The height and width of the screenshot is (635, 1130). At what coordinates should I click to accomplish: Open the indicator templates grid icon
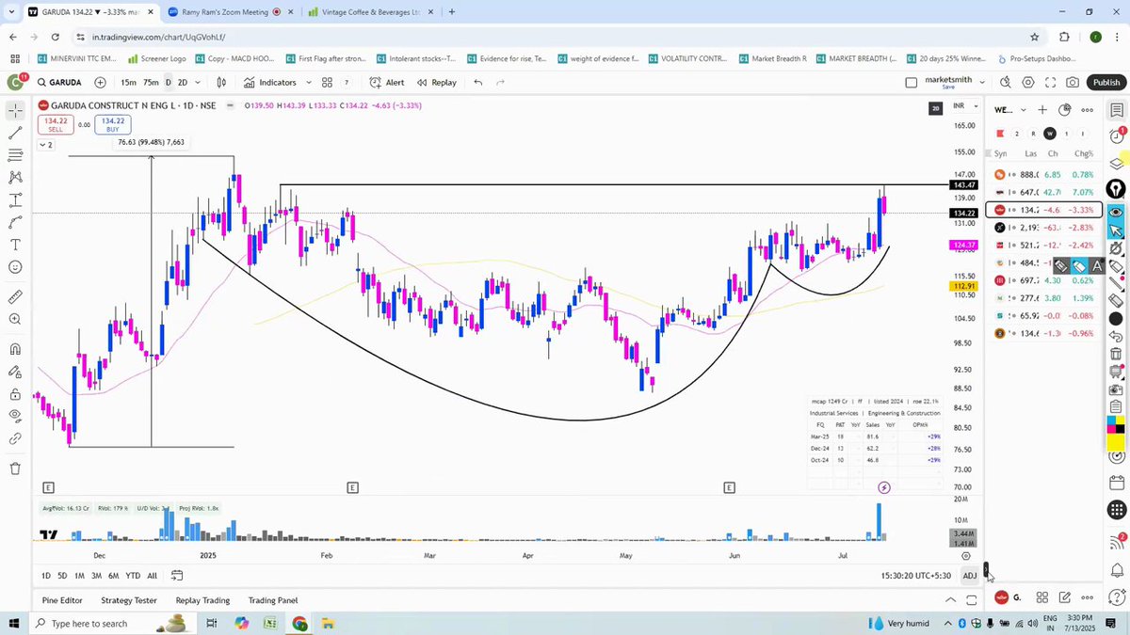point(327,82)
